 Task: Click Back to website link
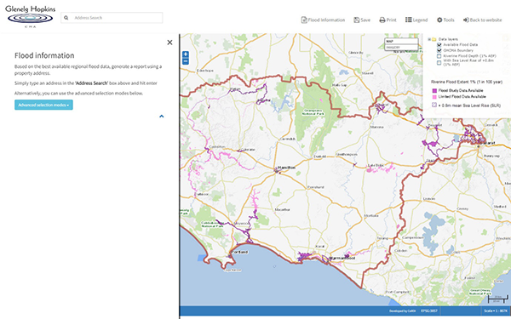click(483, 20)
